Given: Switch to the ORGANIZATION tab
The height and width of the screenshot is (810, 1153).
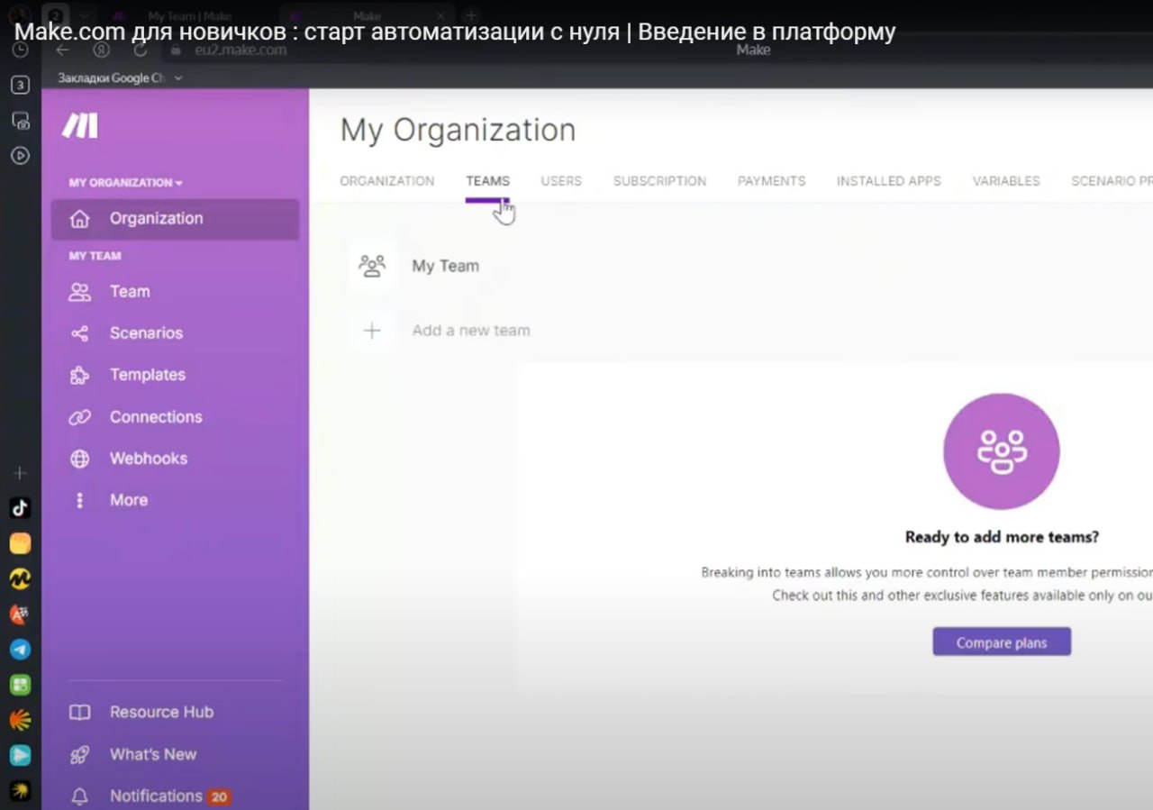Looking at the screenshot, I should point(387,181).
